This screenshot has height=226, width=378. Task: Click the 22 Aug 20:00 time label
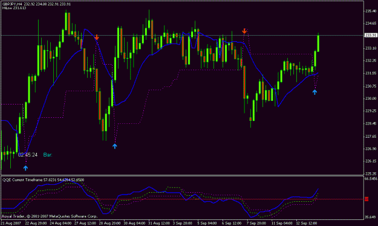36,223
